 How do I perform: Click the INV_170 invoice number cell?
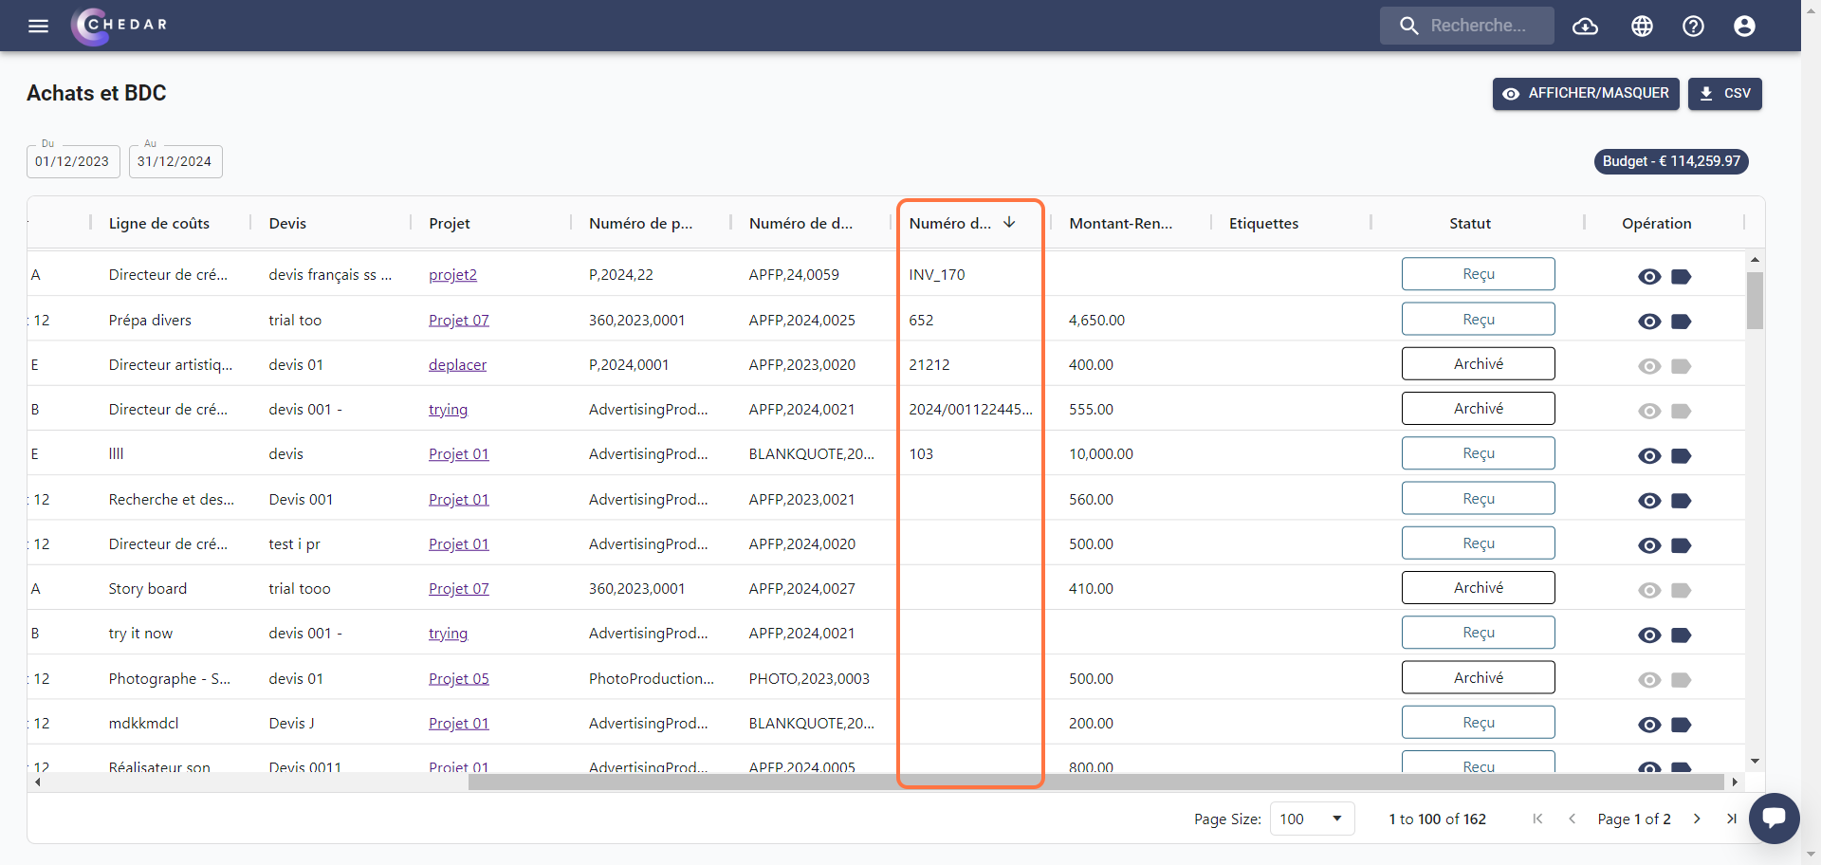coord(970,275)
